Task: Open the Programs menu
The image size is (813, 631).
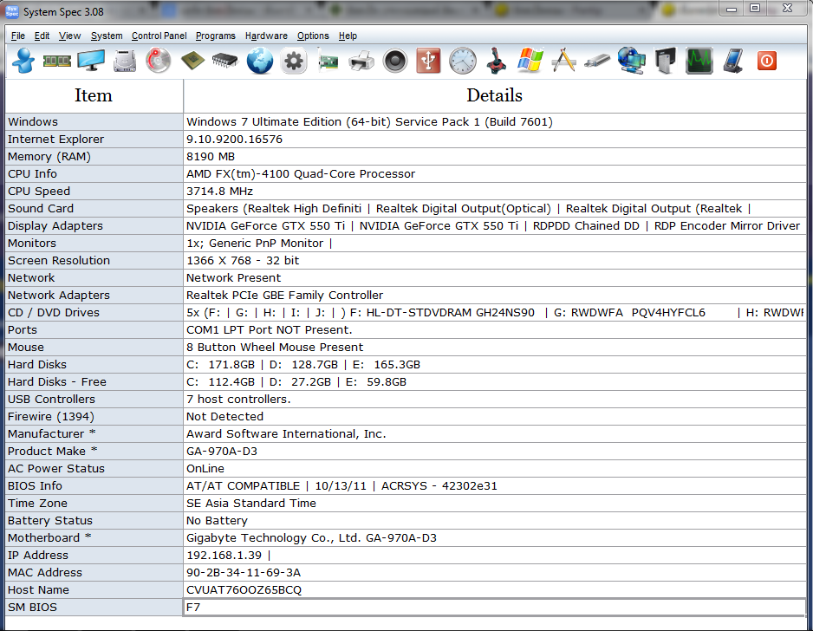Action: (216, 36)
